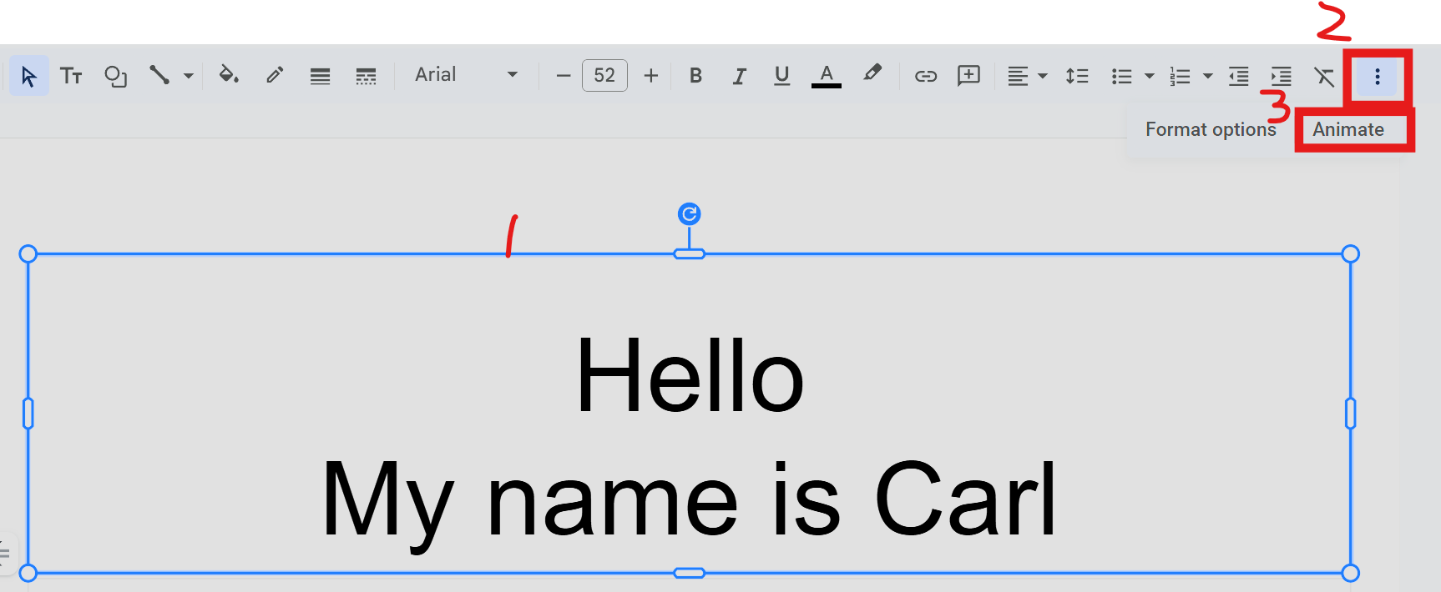1441x592 pixels.
Task: Open the Border weight options
Action: (320, 77)
